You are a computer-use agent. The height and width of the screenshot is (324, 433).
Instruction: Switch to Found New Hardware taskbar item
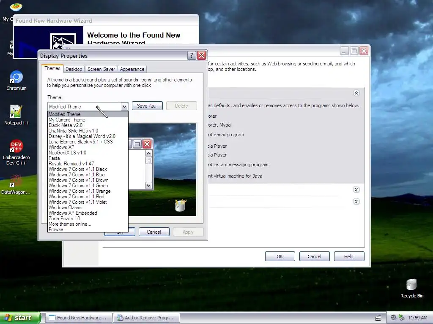click(79, 318)
